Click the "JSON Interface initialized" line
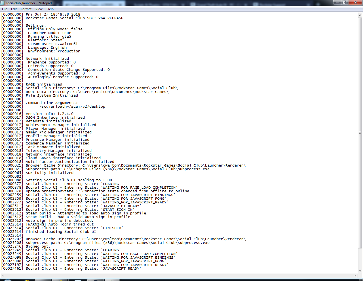The width and height of the screenshot is (363, 281). tap(55, 118)
